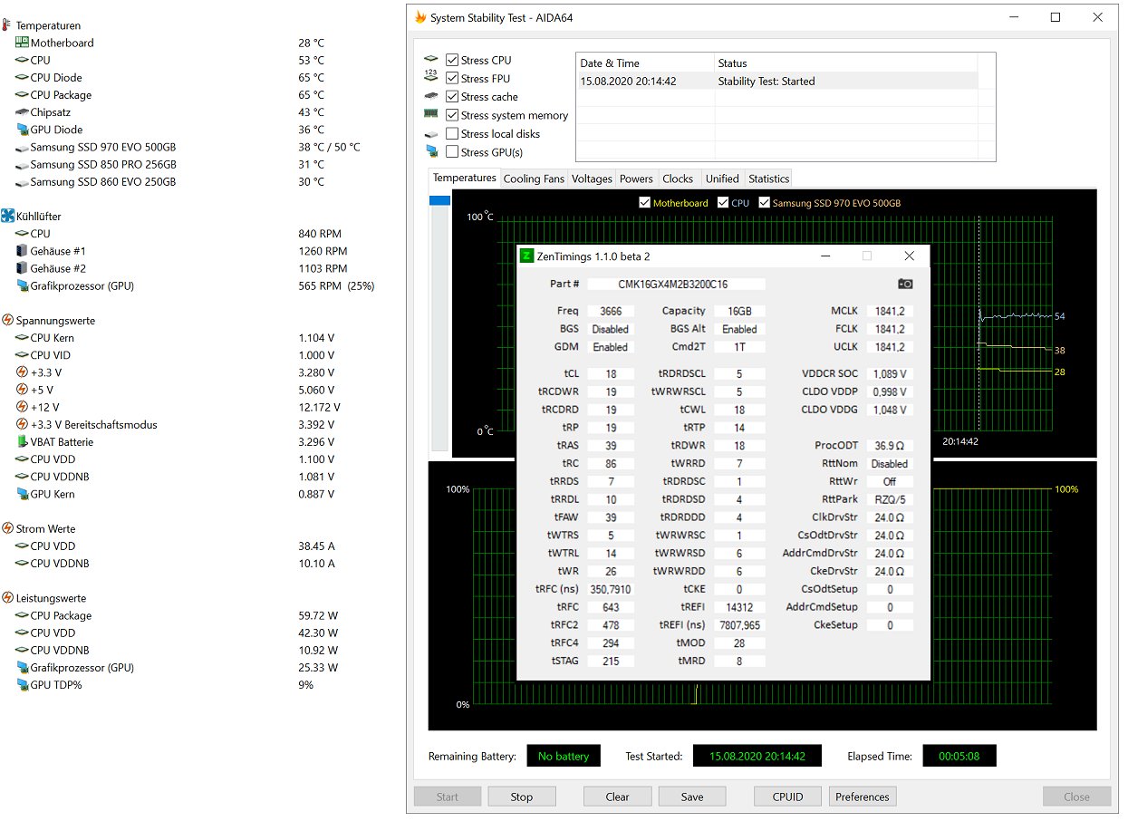Image resolution: width=1128 pixels, height=821 pixels.
Task: Click the Stress GPU(s) monitor icon
Action: click(431, 152)
